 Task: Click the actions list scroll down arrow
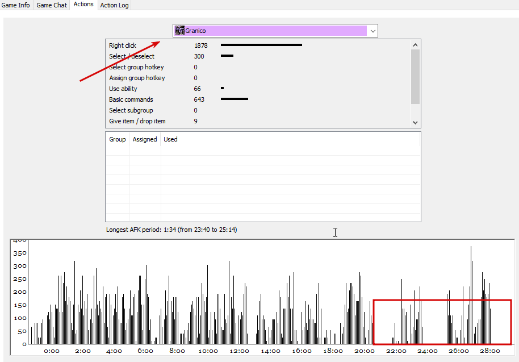click(x=416, y=123)
